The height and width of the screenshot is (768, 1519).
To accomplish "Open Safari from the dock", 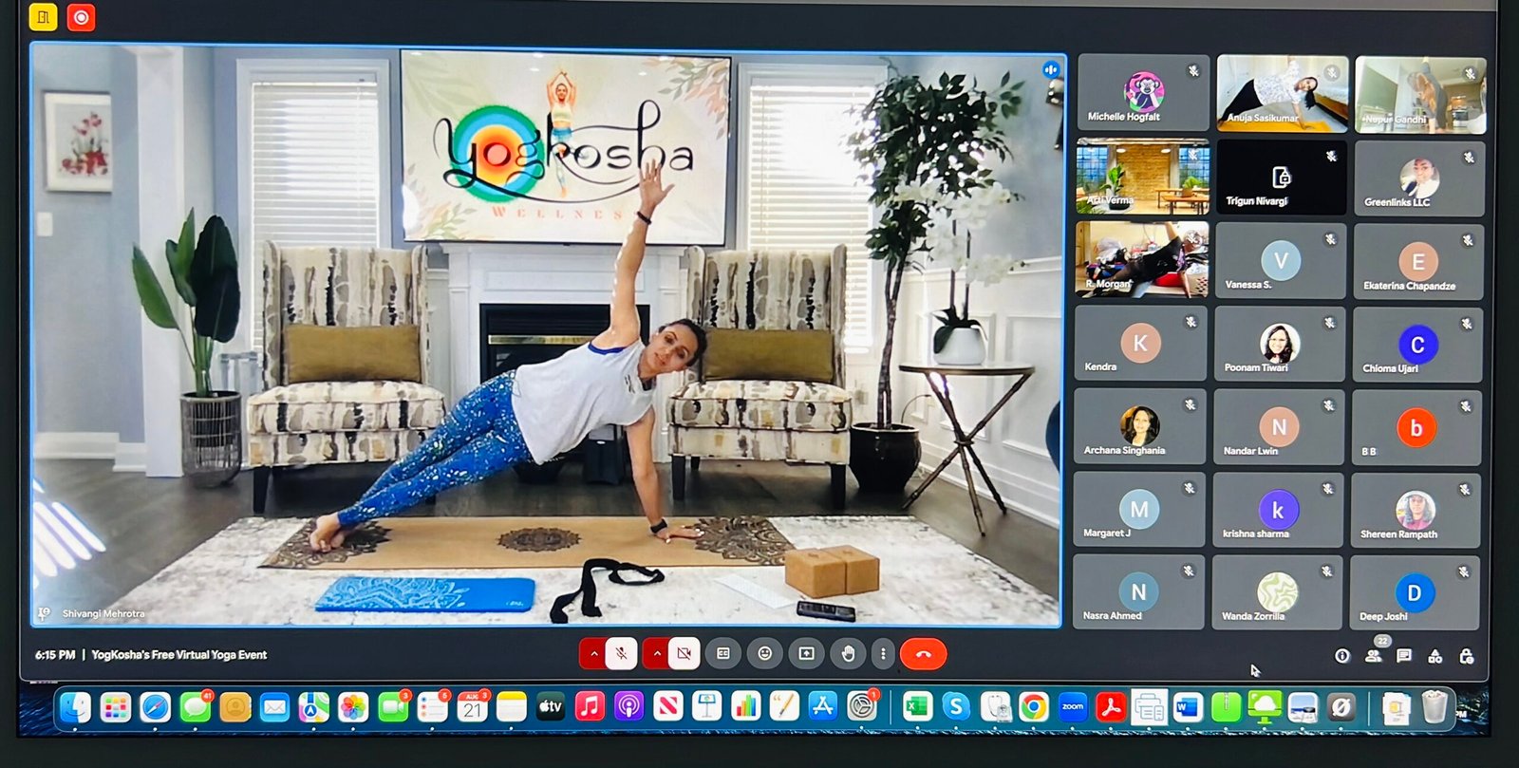I will coord(155,707).
